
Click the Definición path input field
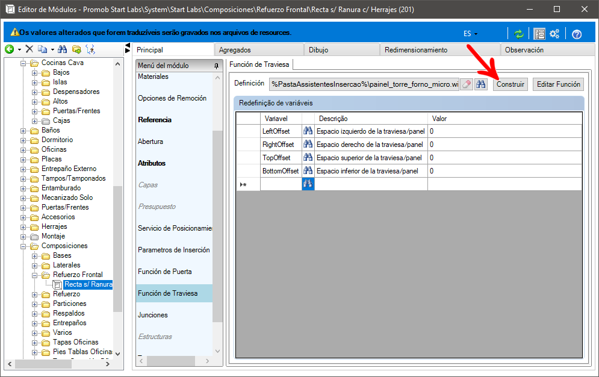(364, 84)
